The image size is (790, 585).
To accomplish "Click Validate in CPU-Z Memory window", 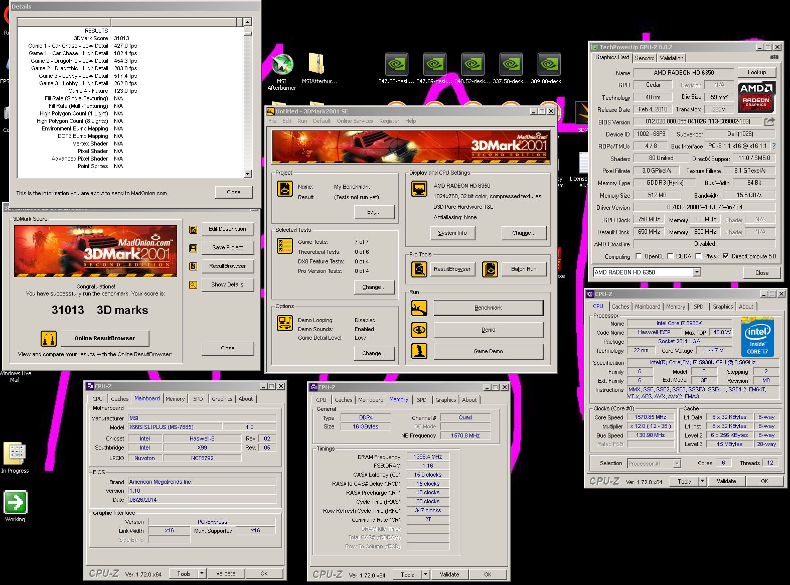I will pyautogui.click(x=449, y=574).
